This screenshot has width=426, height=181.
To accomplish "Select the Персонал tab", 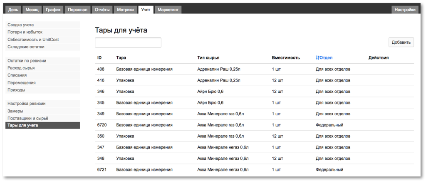I will coord(77,10).
